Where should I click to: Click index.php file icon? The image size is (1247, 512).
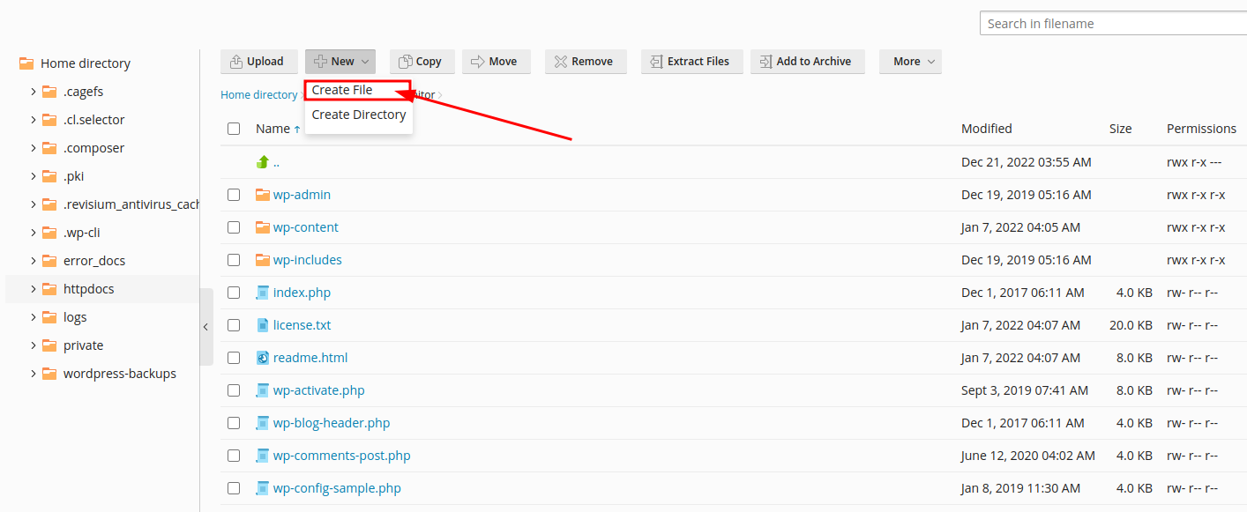(x=262, y=293)
